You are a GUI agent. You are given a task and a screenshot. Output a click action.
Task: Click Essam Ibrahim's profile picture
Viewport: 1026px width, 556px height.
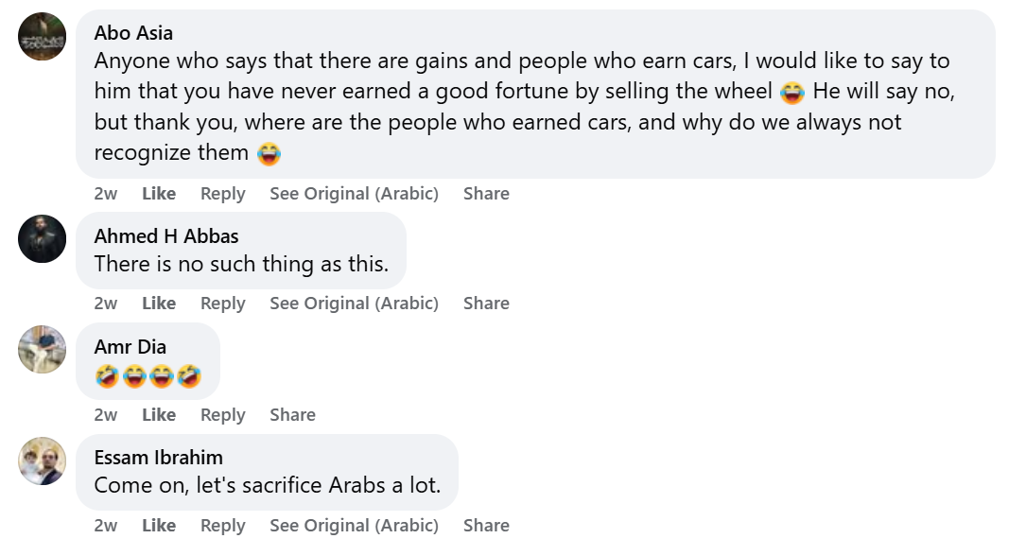coord(43,461)
